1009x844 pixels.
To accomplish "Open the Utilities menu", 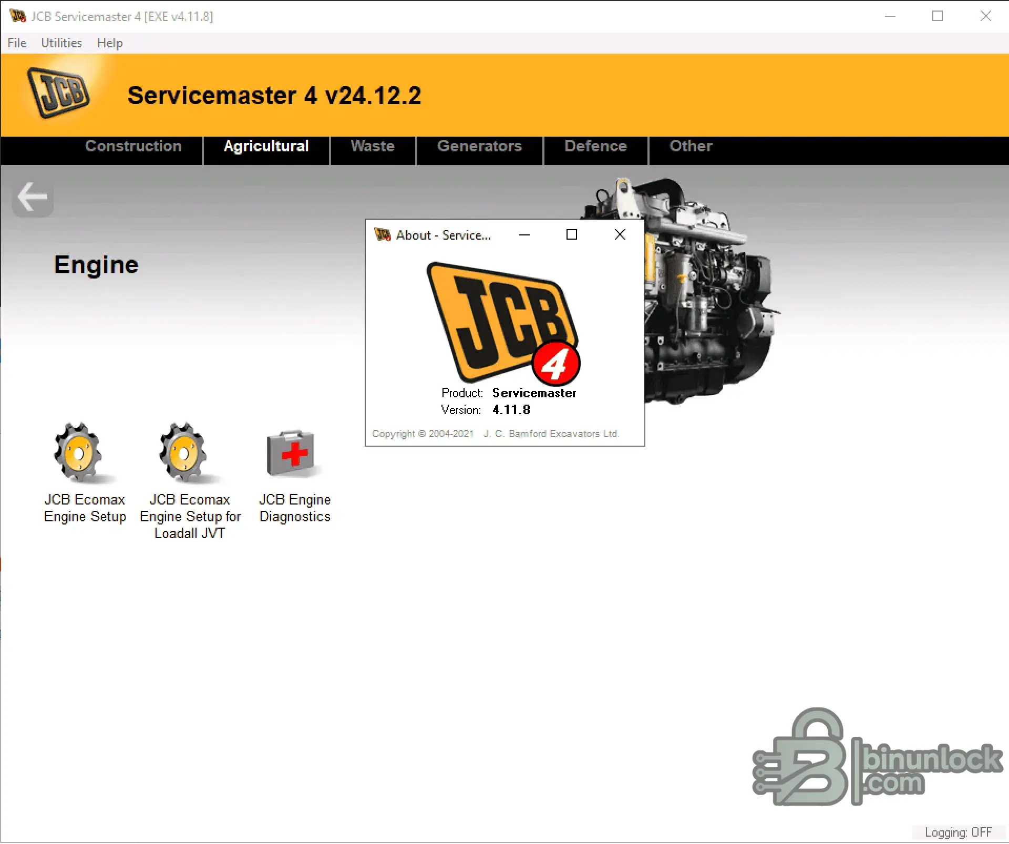I will point(61,43).
